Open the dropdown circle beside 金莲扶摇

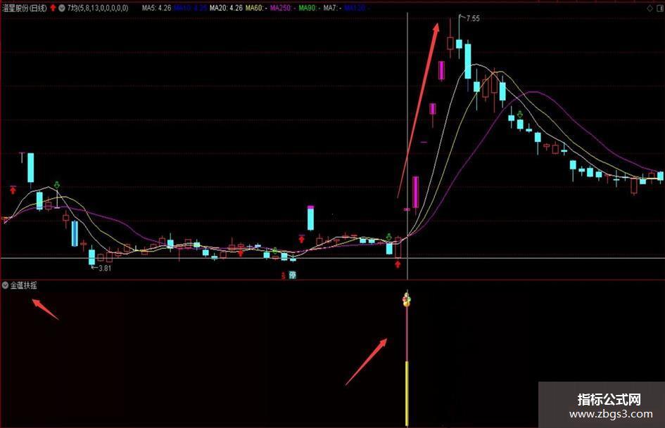[5, 285]
